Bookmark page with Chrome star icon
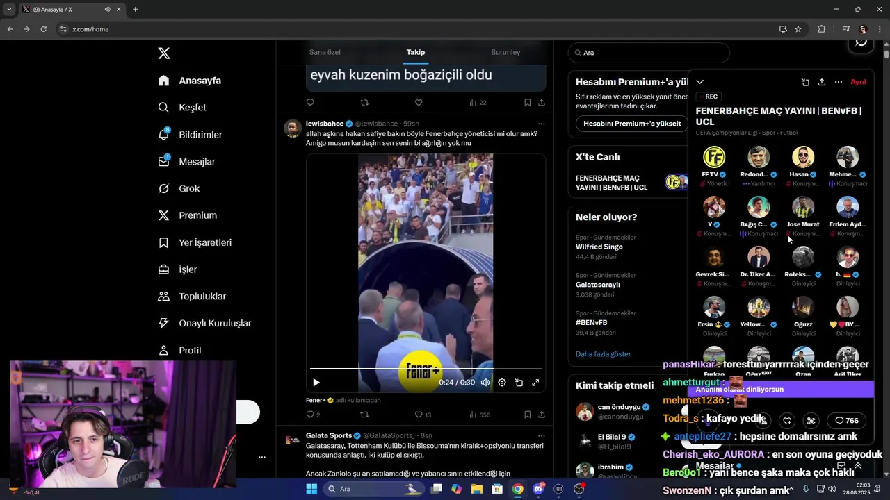The width and height of the screenshot is (890, 500). (x=798, y=29)
